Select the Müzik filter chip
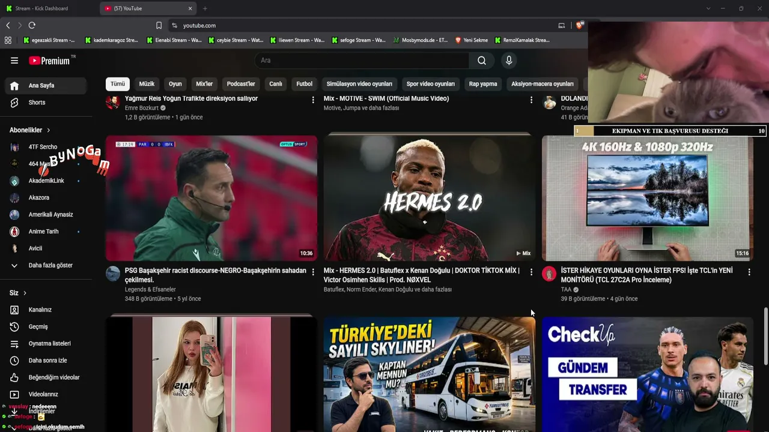Viewport: 769px width, 432px height. pyautogui.click(x=147, y=84)
